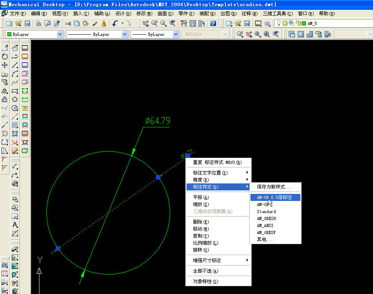Toggle the layer on/off lightbulb
Image resolution: width=373 pixels, height=294 pixels.
tap(279, 23)
